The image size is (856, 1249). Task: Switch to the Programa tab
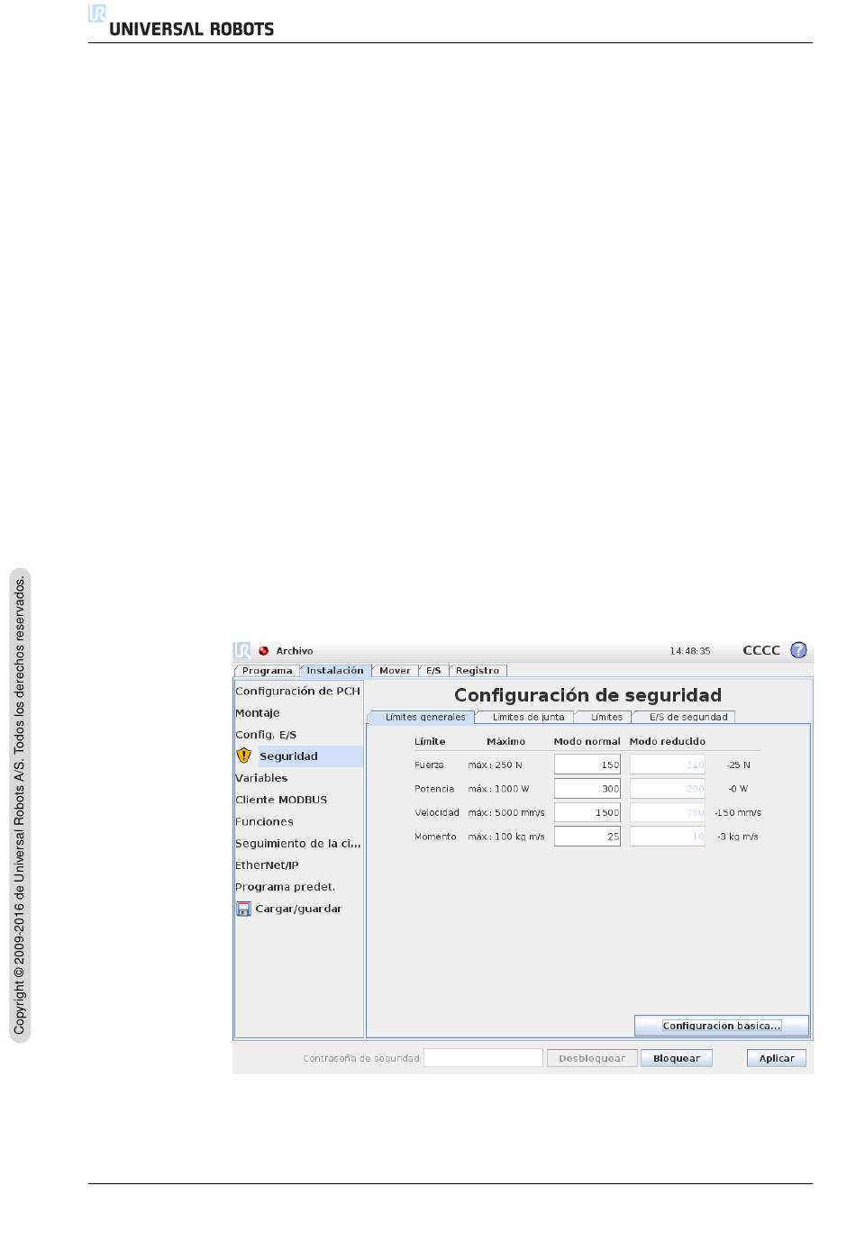pyautogui.click(x=267, y=671)
